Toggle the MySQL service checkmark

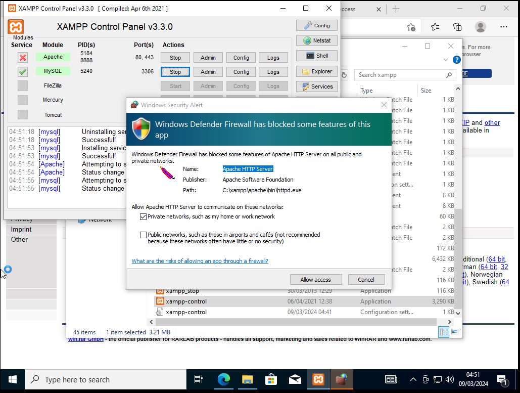pos(23,72)
